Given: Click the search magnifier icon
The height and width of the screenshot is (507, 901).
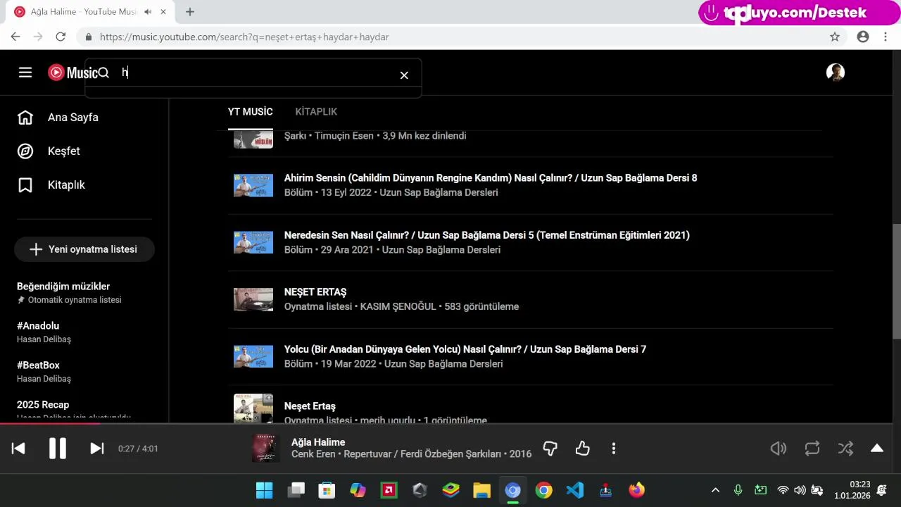Looking at the screenshot, I should point(103,73).
